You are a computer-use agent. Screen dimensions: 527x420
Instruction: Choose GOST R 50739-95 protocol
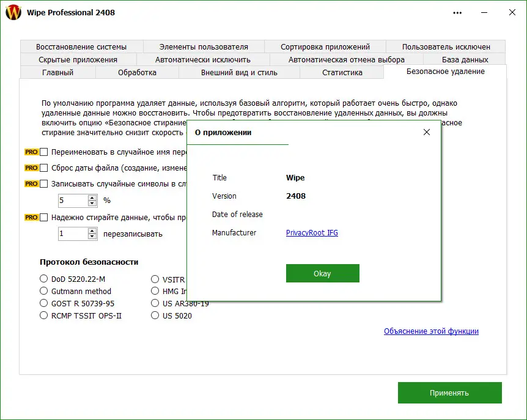(43, 303)
